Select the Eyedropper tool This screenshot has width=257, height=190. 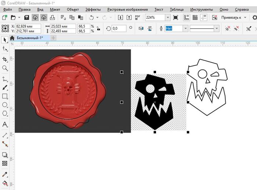tap(5, 174)
